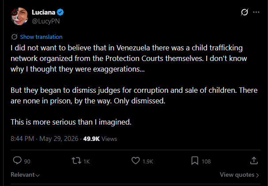Image resolution: width=268 pixels, height=186 pixels.
Task: Expand the Relevant sort dropdown
Action: click(x=25, y=175)
